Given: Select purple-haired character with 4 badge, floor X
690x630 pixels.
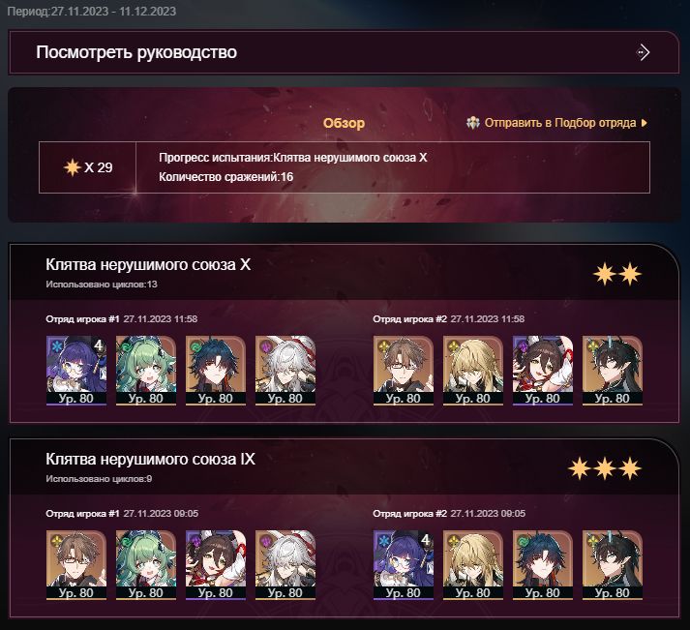Looking at the screenshot, I should (x=76, y=371).
